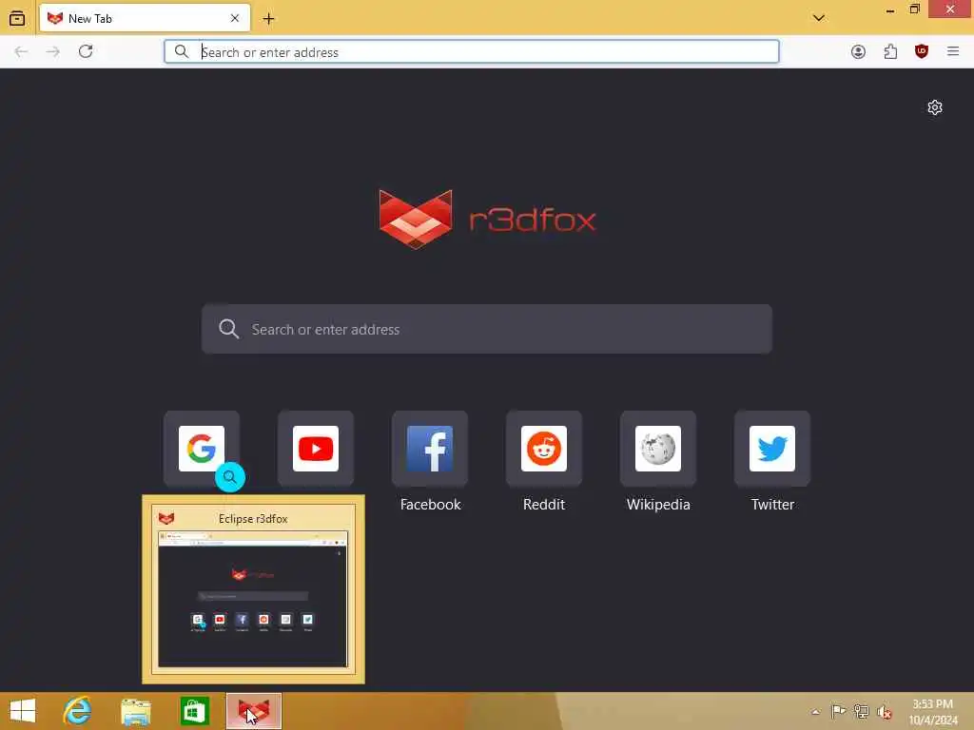Select the Eclipse r3dfox preview thumbnail
Screen dimensions: 974x730
click(x=253, y=599)
